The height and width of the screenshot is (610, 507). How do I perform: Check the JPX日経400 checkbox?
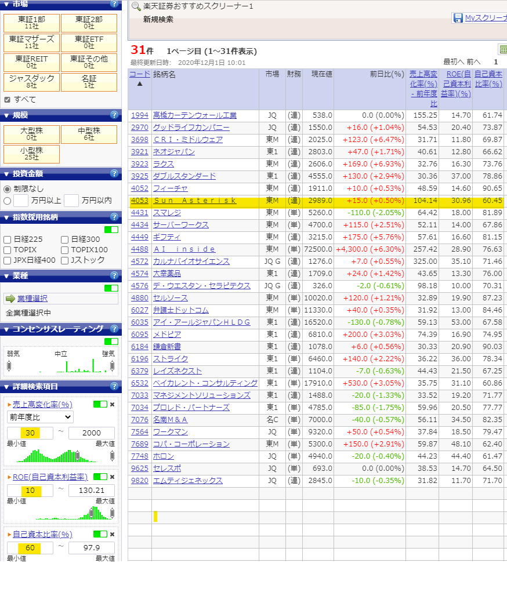(x=7, y=260)
